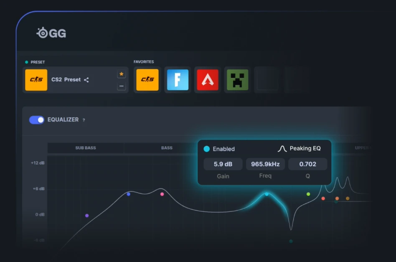Image resolution: width=396 pixels, height=262 pixels.
Task: Select the BASS band header
Action: 167,148
